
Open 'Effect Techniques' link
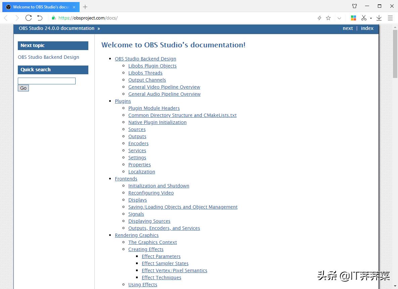tap(162, 278)
